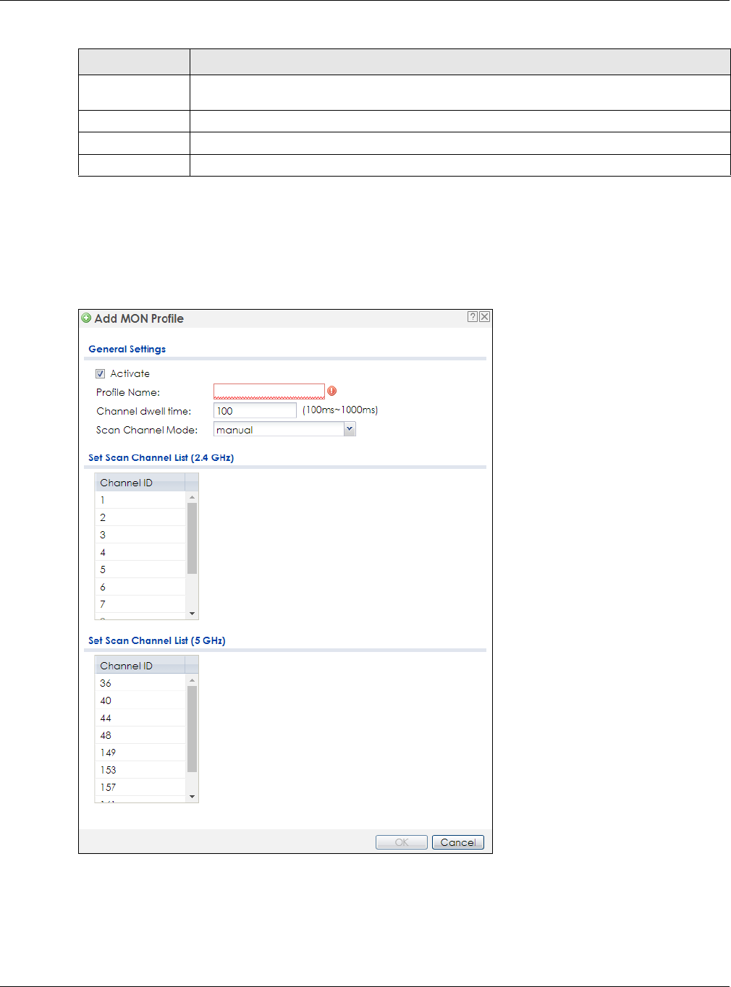Select channel 7 in 2.4 GHz list
The height and width of the screenshot is (987, 731).
[x=140, y=604]
